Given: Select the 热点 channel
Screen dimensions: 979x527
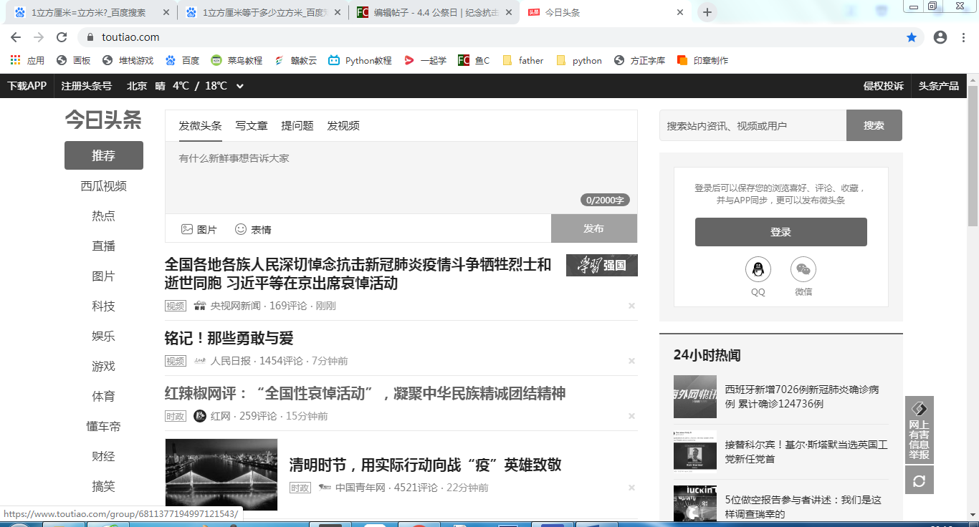Looking at the screenshot, I should tap(104, 216).
